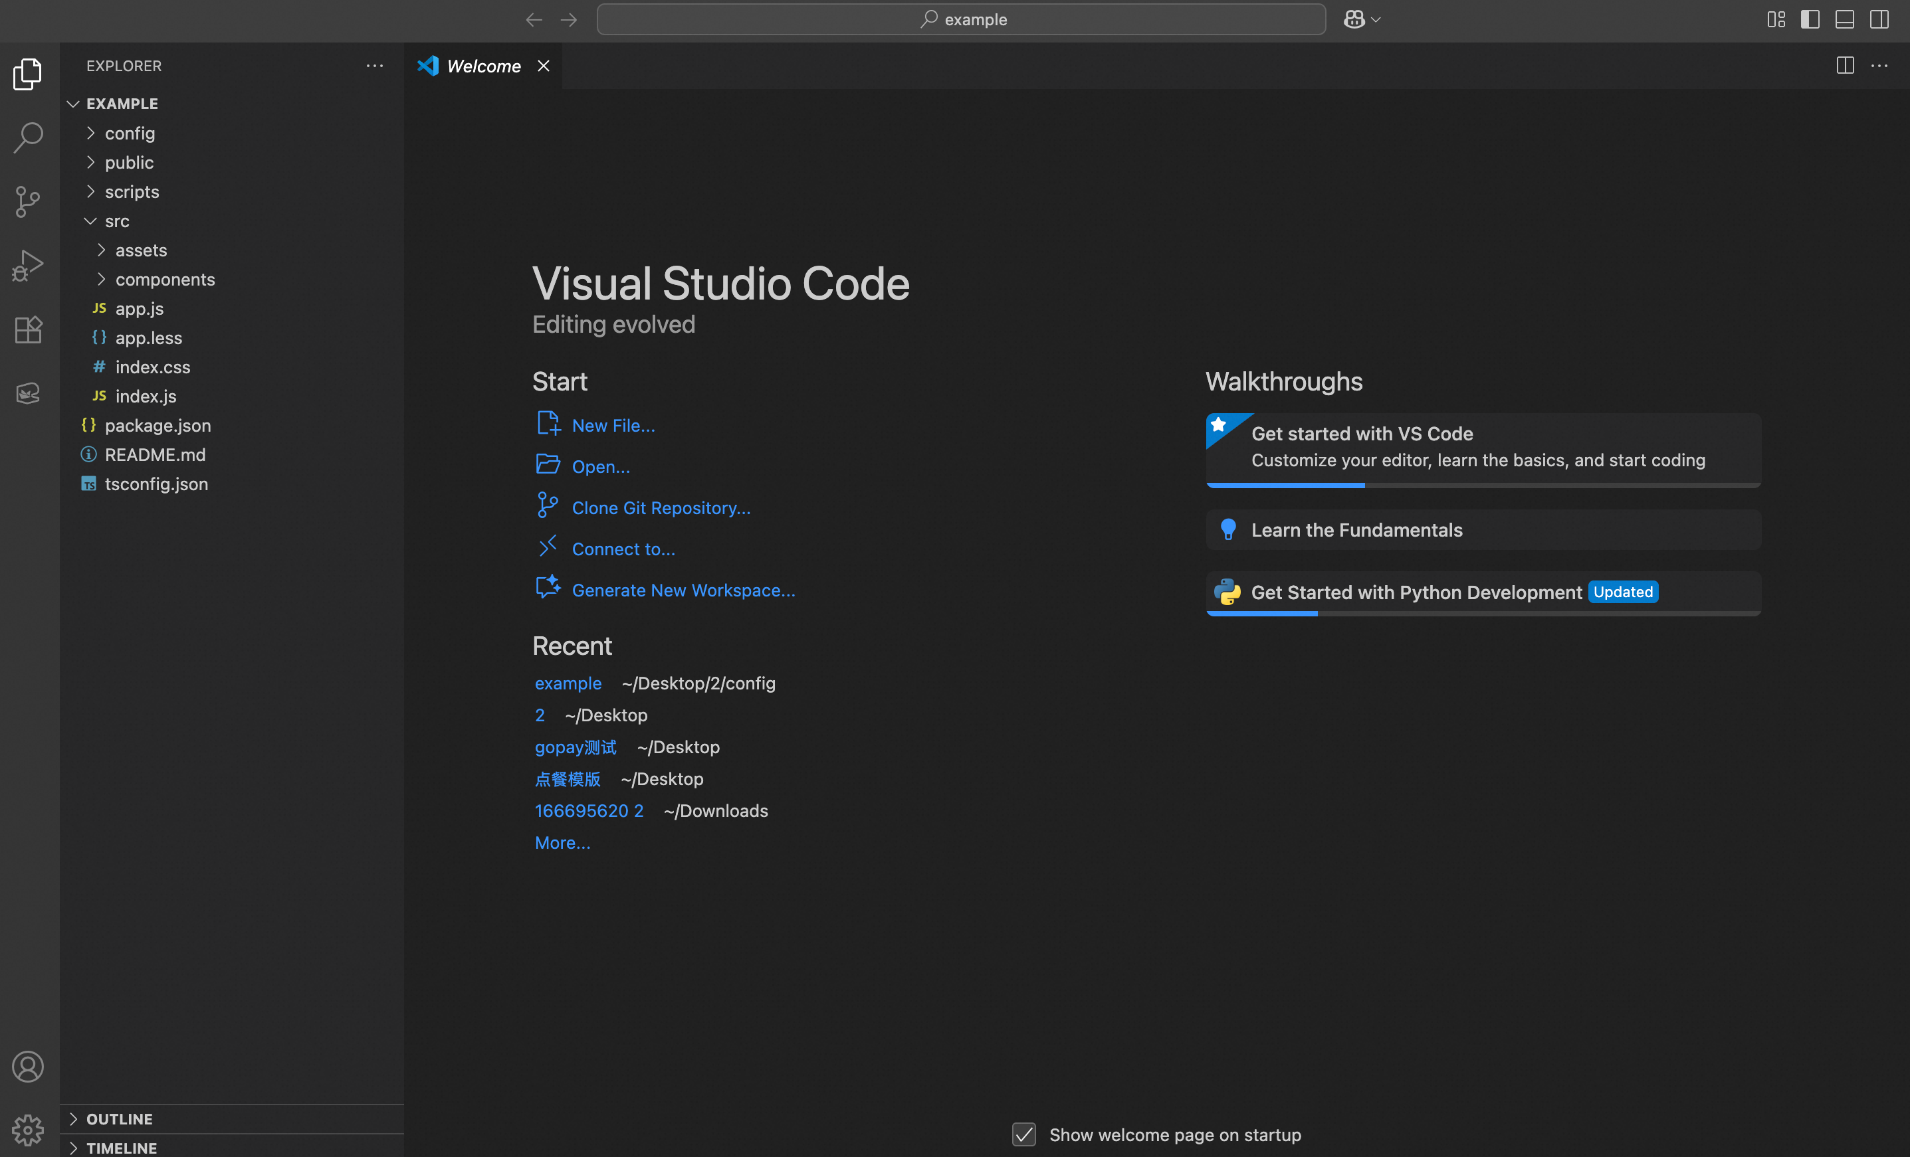Open the Search view in activity bar
The height and width of the screenshot is (1157, 1910).
(29, 138)
